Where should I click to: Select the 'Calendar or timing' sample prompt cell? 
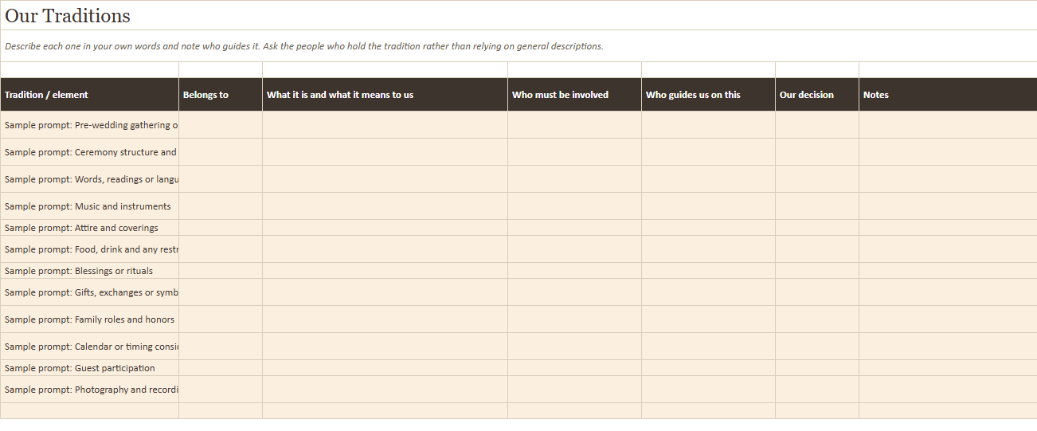[x=89, y=347]
